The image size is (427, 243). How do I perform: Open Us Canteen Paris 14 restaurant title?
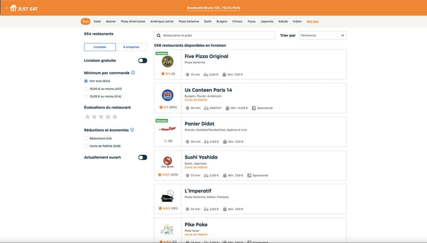pyautogui.click(x=208, y=90)
